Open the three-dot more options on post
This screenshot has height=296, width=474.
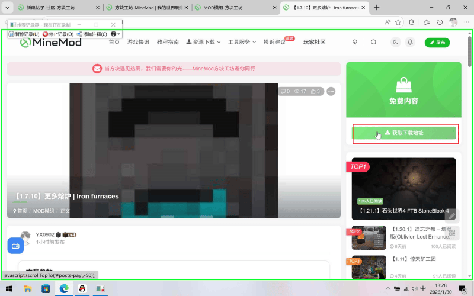click(x=331, y=91)
